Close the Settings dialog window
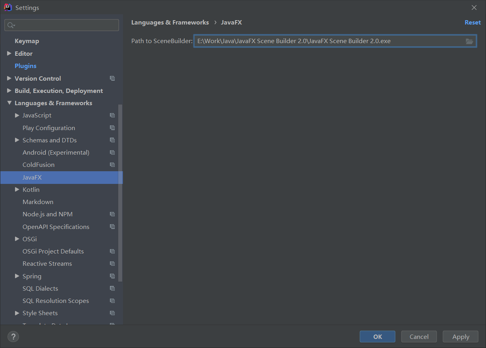The width and height of the screenshot is (486, 348). pos(474,8)
